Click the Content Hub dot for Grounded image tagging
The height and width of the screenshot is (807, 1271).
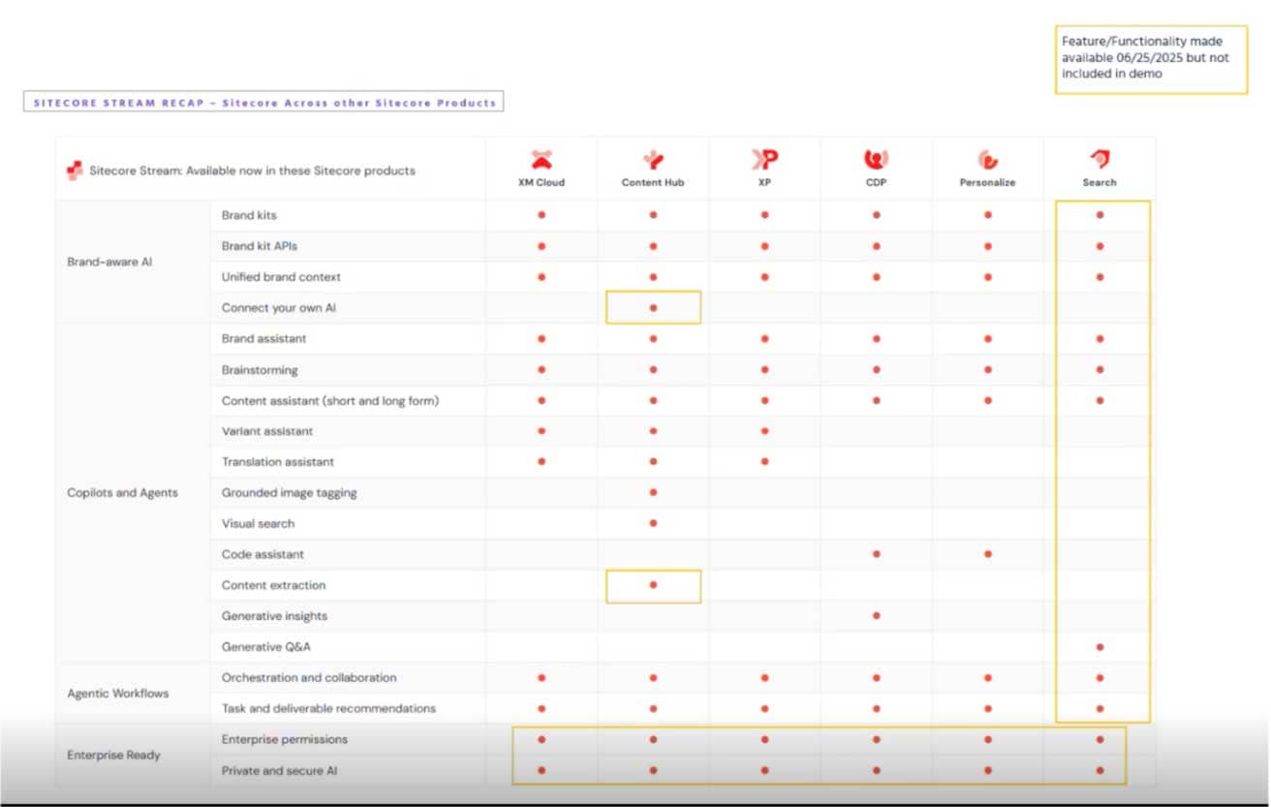coord(653,492)
